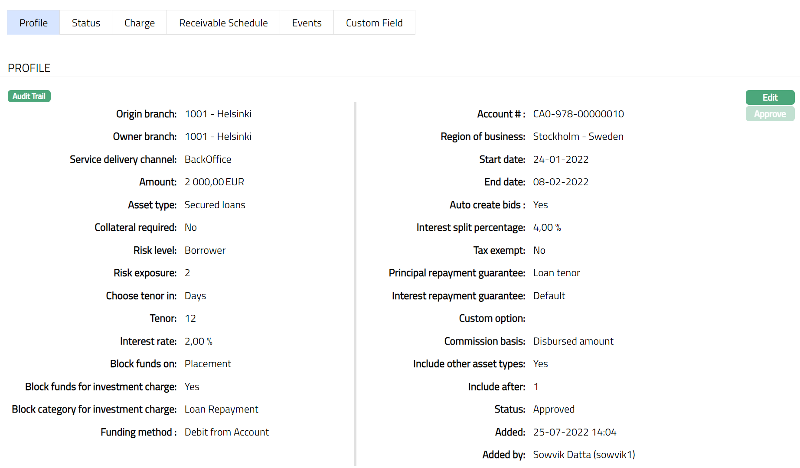Viewport: 800px width, 468px height.
Task: Select the Stockholm - Sweden region value
Action: click(578, 137)
